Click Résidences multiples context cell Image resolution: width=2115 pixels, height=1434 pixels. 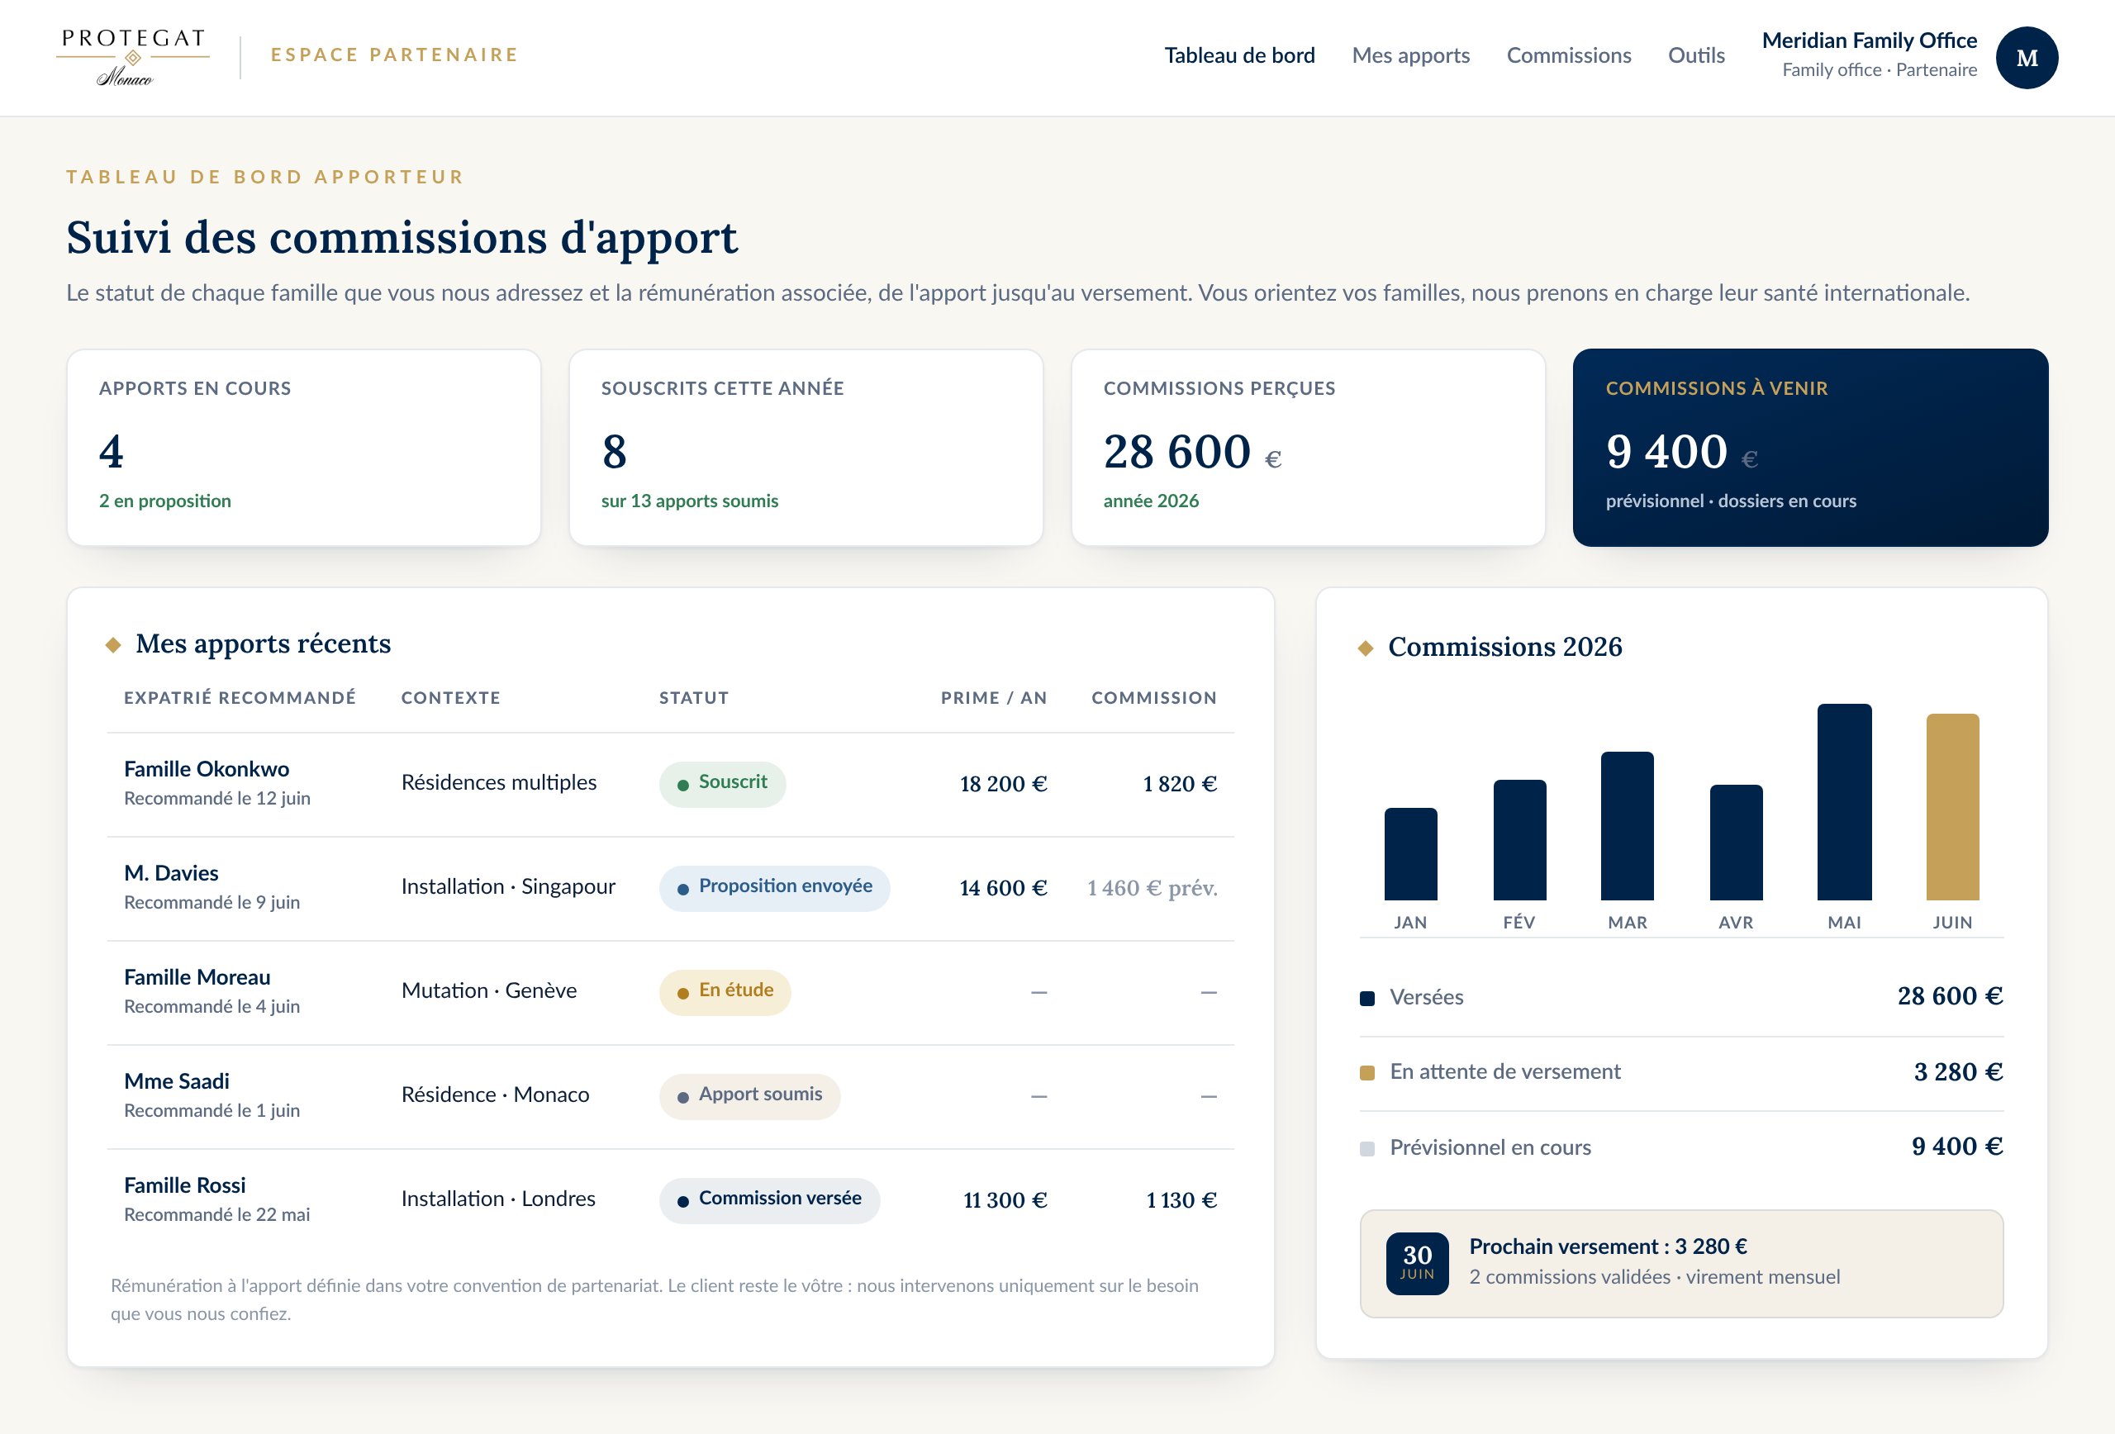coord(499,782)
